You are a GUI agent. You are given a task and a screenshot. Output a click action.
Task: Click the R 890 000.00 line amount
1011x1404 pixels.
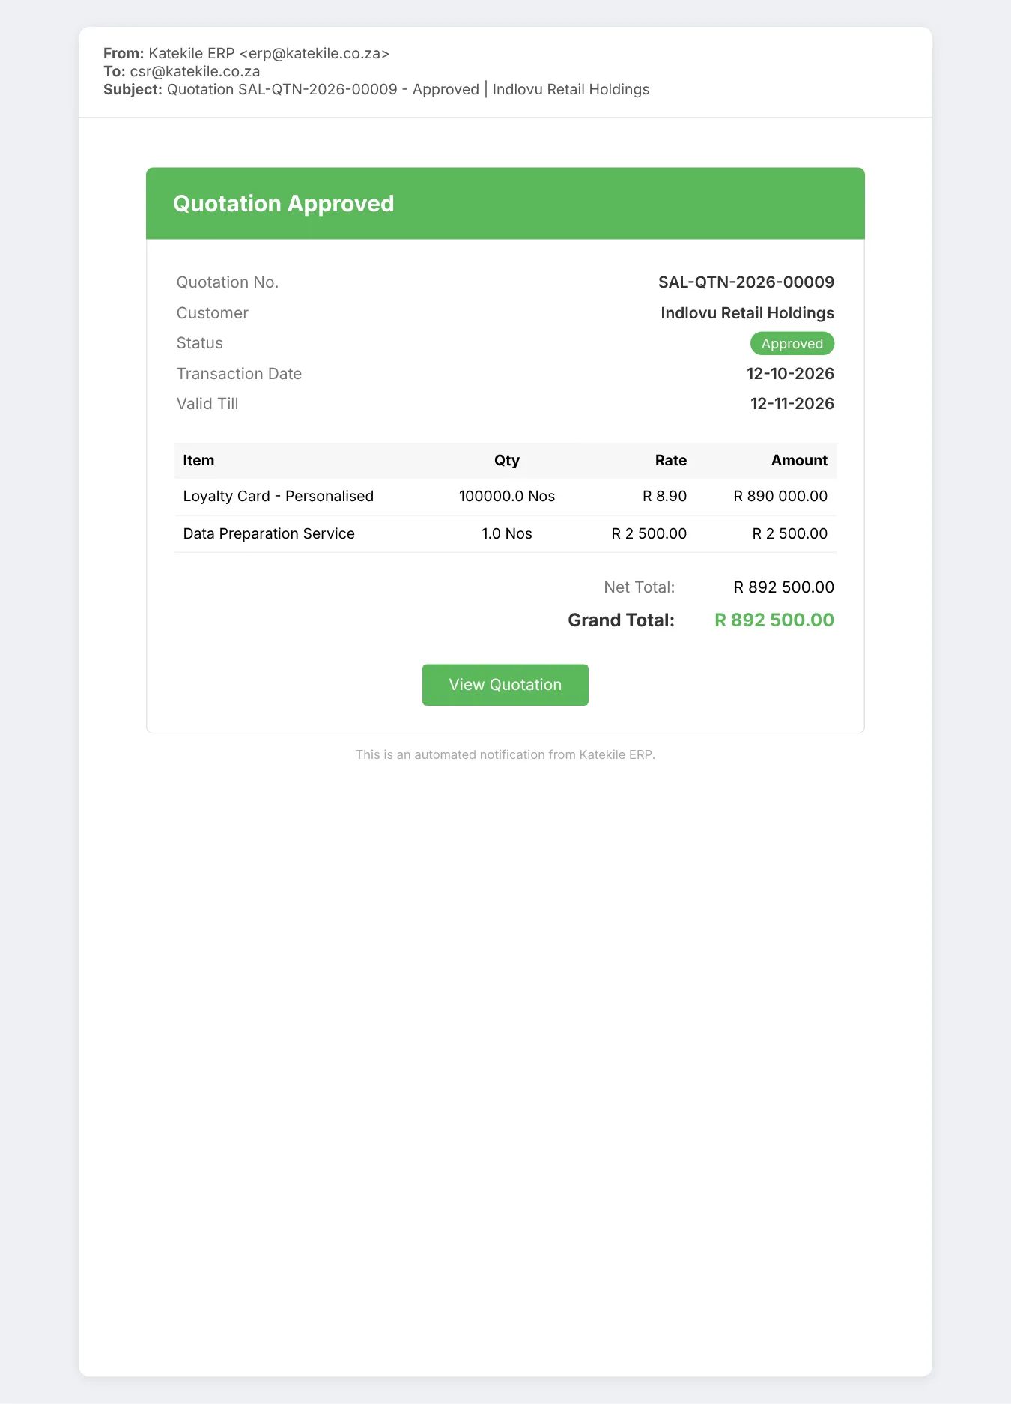780,497
